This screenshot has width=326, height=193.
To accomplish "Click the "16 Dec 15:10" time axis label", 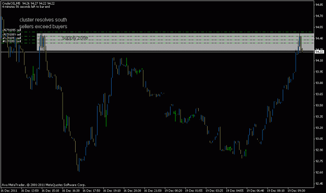I will 50,190.
